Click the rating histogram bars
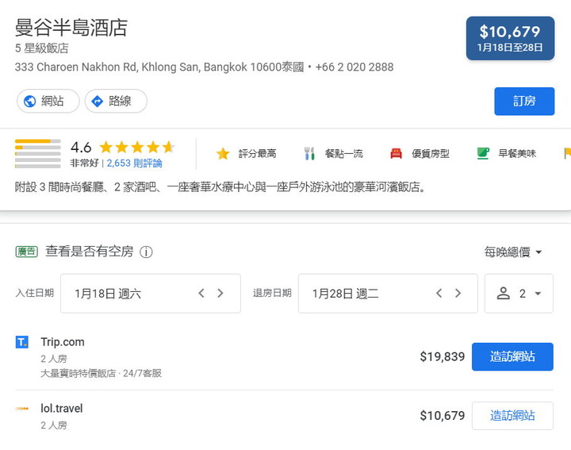The image size is (571, 450). [x=38, y=154]
